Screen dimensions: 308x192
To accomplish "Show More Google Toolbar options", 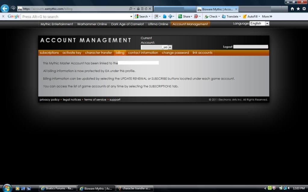I will [267, 17].
